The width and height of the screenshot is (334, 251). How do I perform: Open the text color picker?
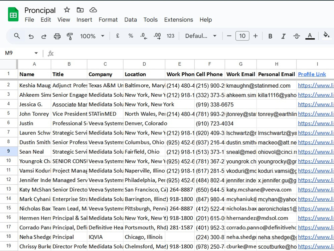[310, 36]
